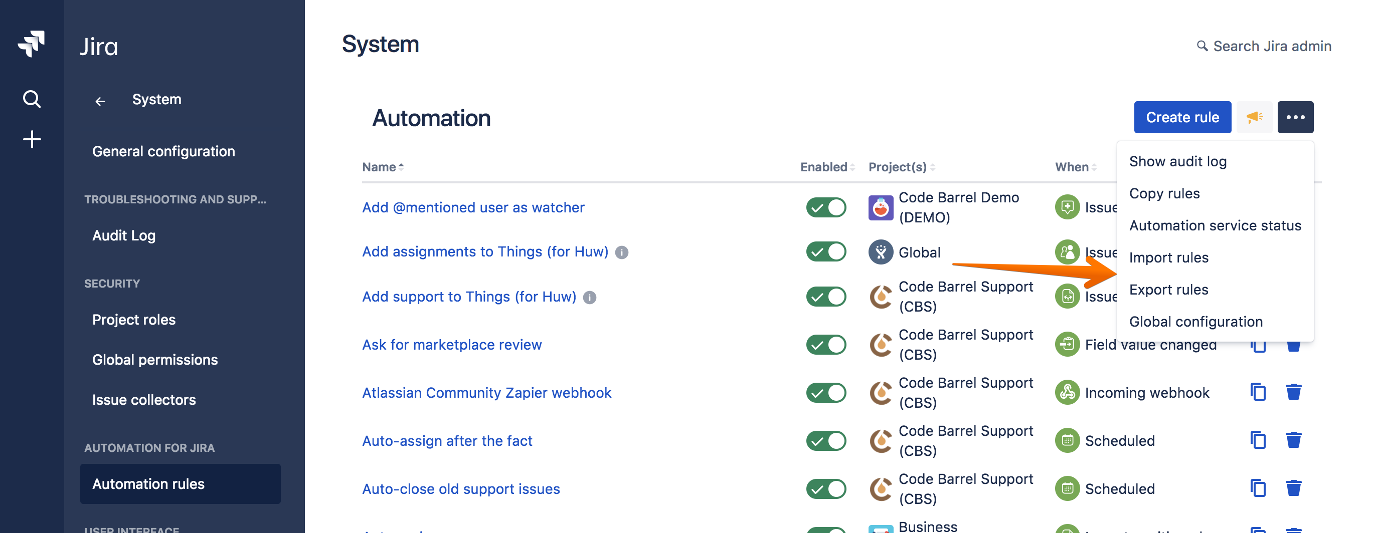Choose Show audit log menu option
The height and width of the screenshot is (533, 1373).
(x=1177, y=161)
